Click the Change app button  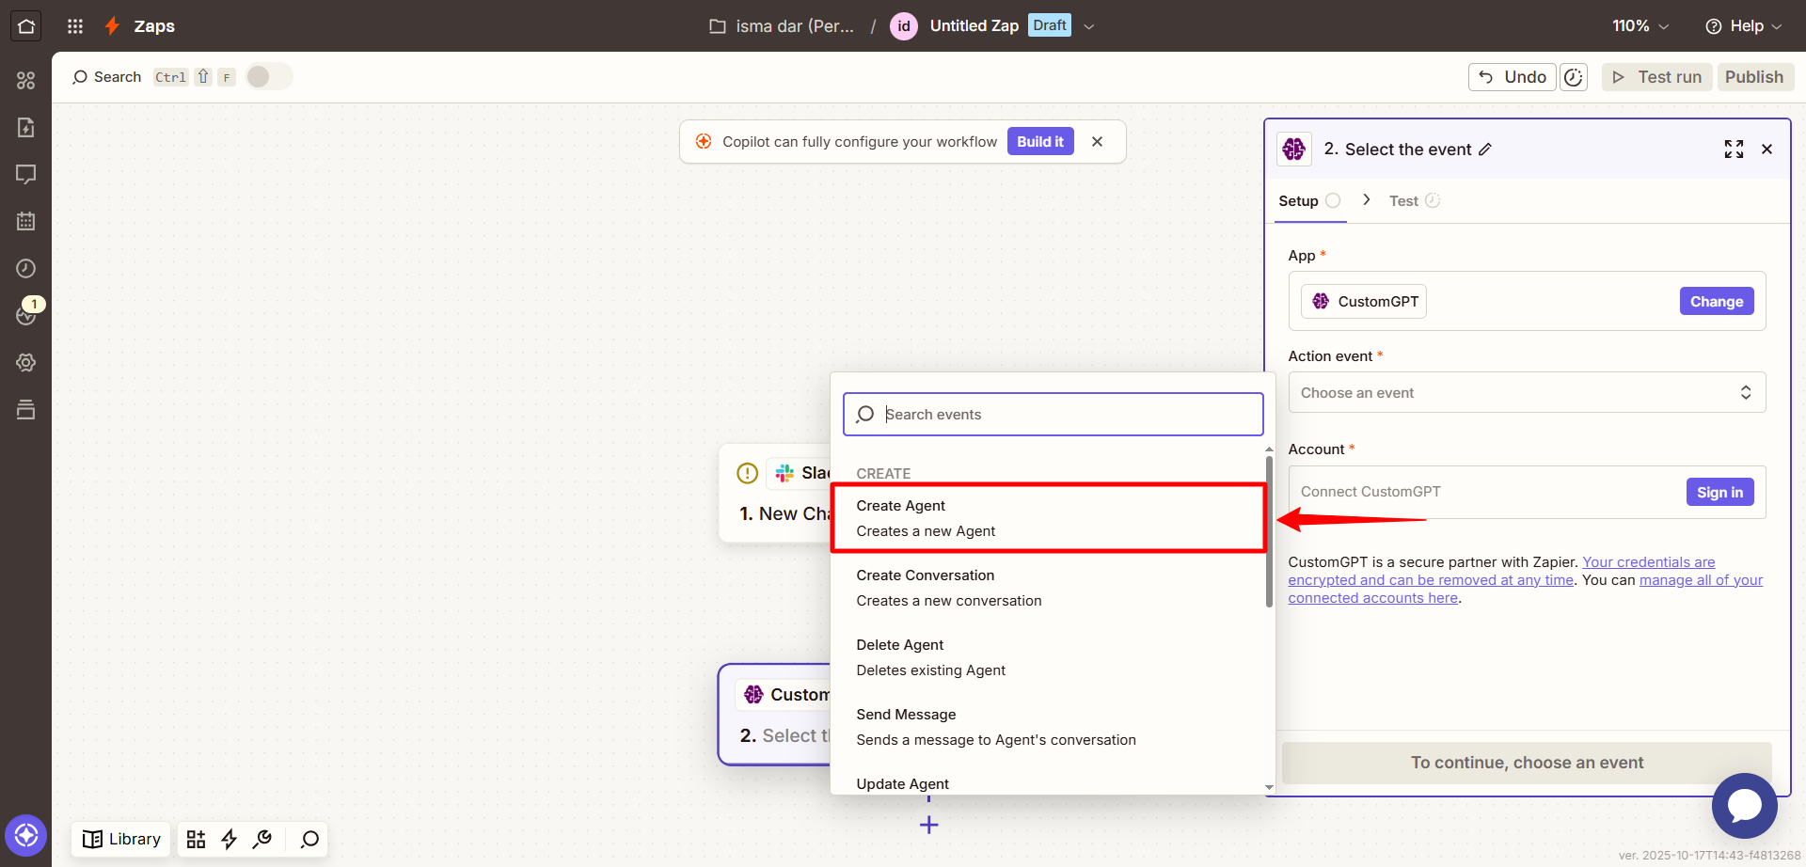1717,301
